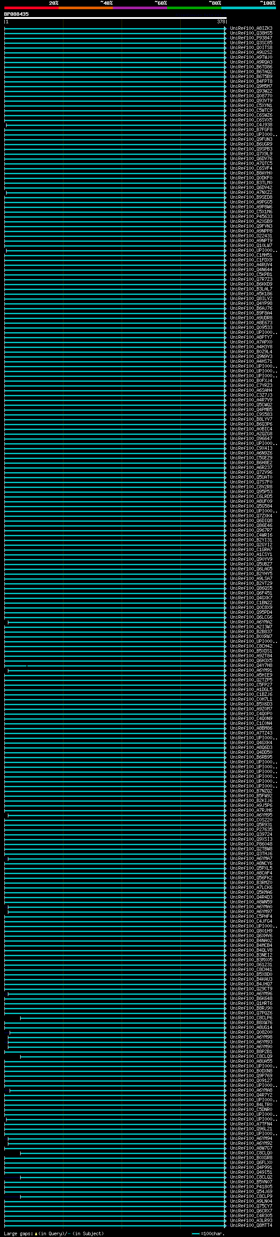
Task: Select the UniRef100_B7NZQ2 label
Action: 251,791
